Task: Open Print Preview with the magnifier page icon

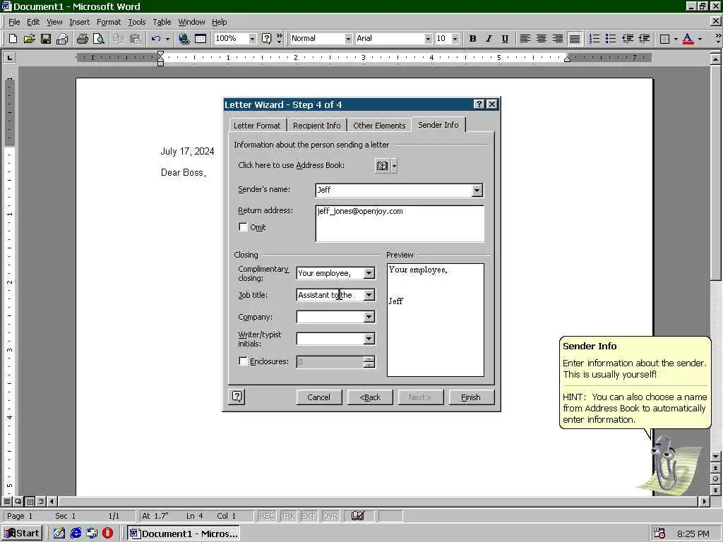Action: 98,39
